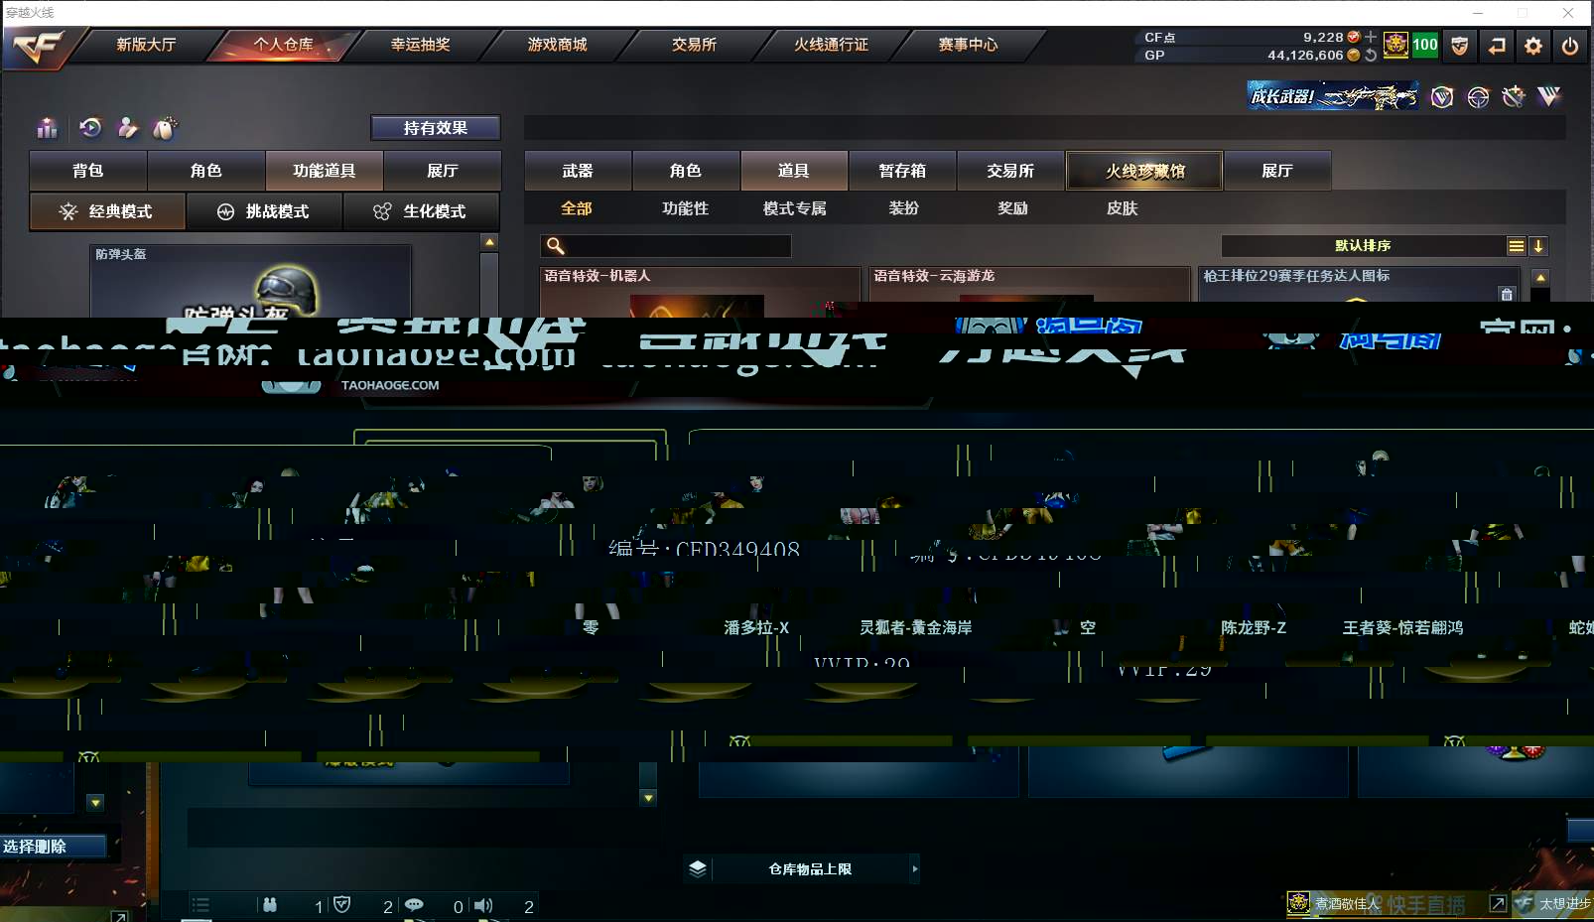Open the 成长武器 banner

[1333, 96]
